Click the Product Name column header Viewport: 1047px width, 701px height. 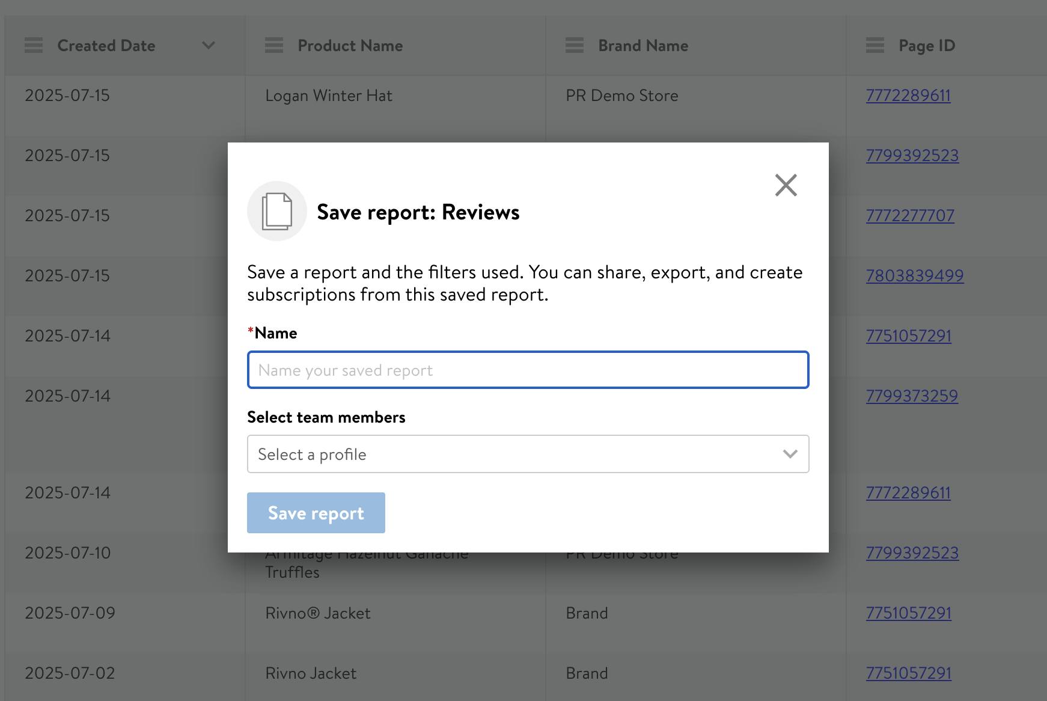pyautogui.click(x=350, y=46)
